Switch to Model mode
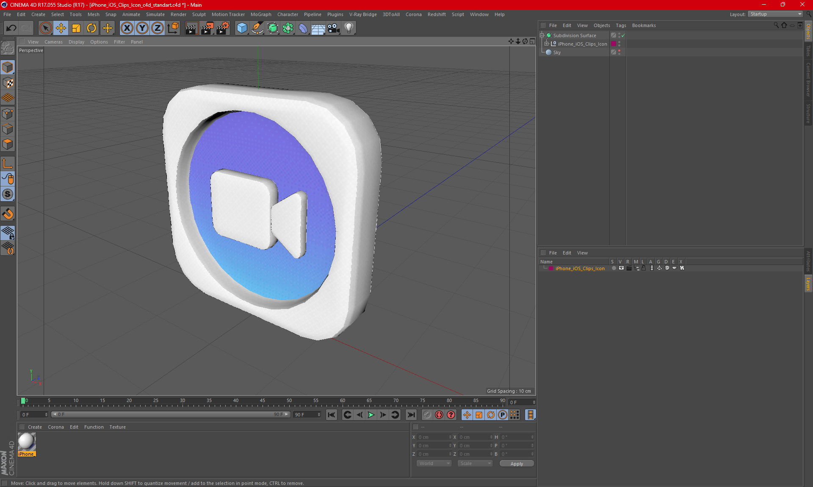The height and width of the screenshot is (487, 813). (x=8, y=68)
